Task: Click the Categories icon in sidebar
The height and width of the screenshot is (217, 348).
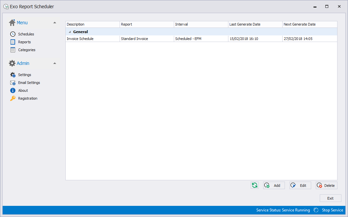Action: pyautogui.click(x=13, y=50)
